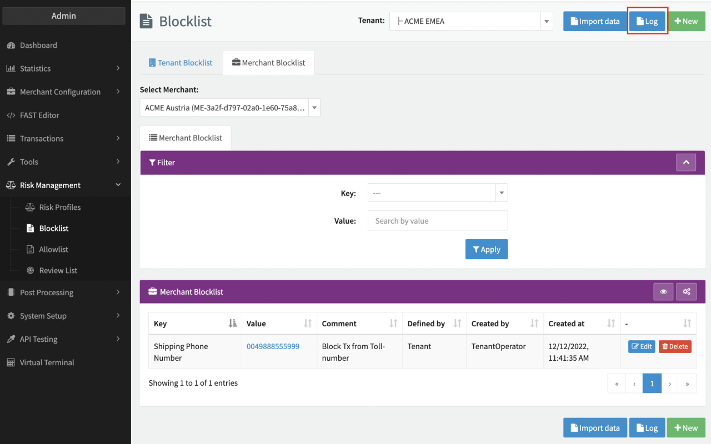Click the Merchant Configuration briefcase icon
The width and height of the screenshot is (711, 444).
[x=11, y=92]
